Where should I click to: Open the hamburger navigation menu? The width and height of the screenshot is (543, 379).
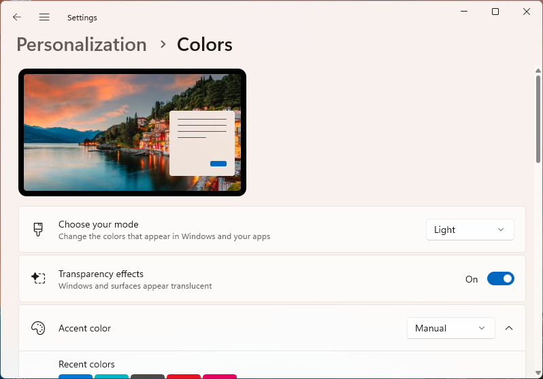[44, 18]
